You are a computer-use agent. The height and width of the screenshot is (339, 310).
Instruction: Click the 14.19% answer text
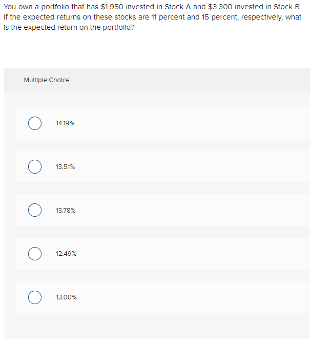click(x=65, y=123)
